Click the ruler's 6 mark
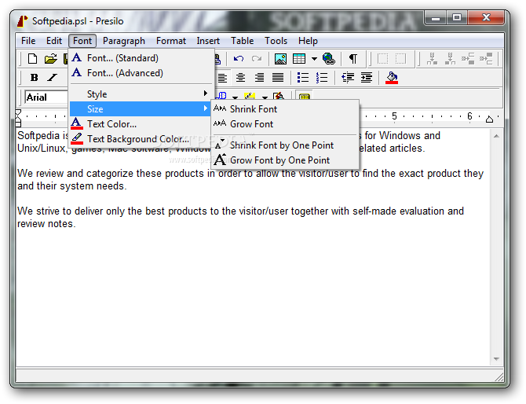The height and width of the screenshot is (404, 526). click(x=469, y=116)
